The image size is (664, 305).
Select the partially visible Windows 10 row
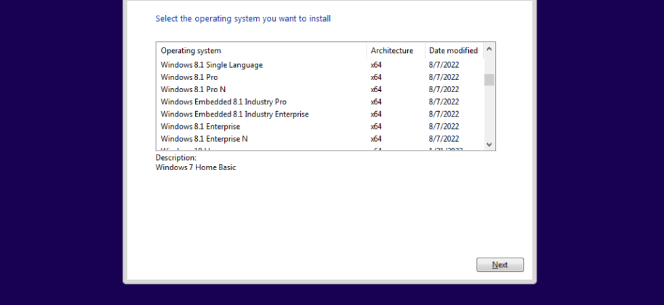[x=320, y=148]
